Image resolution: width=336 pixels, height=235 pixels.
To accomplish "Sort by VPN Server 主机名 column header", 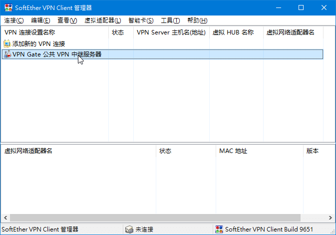I will click(x=171, y=32).
